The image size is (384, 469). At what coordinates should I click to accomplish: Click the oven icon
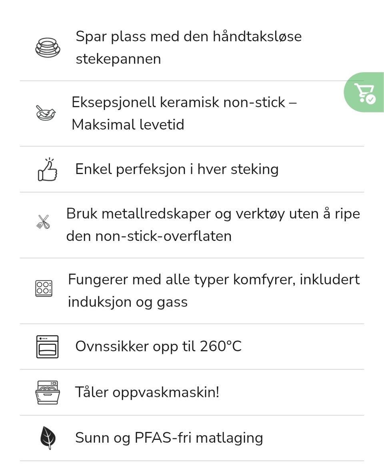(x=47, y=347)
